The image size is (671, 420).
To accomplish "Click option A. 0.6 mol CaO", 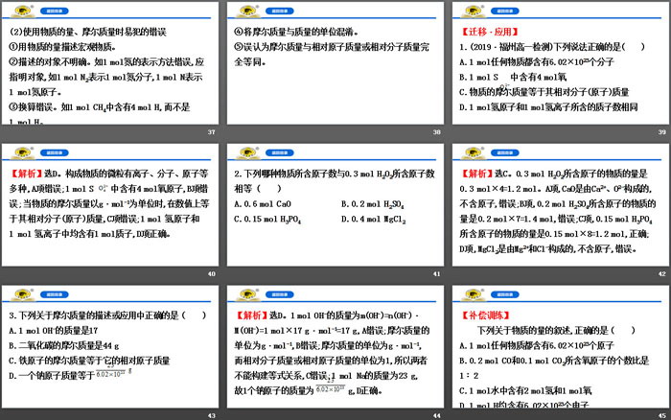I will [263, 204].
